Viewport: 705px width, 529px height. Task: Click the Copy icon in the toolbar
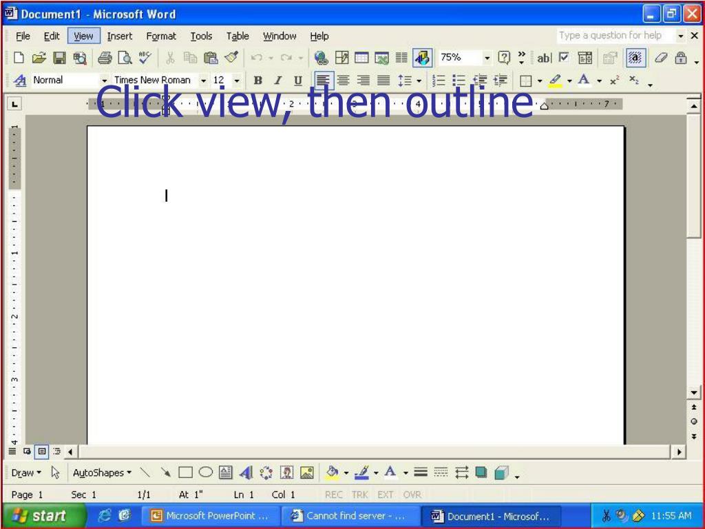tap(190, 58)
